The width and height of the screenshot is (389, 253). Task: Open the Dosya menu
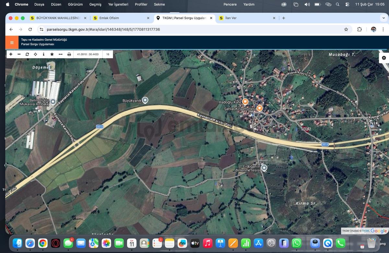point(39,5)
